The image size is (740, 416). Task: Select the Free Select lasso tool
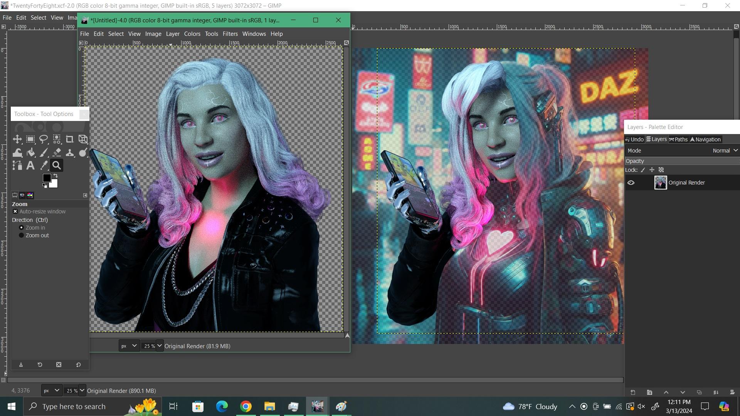coord(44,139)
